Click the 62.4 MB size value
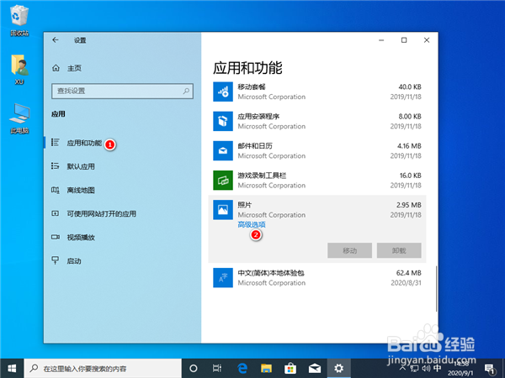The image size is (505, 378). [409, 273]
